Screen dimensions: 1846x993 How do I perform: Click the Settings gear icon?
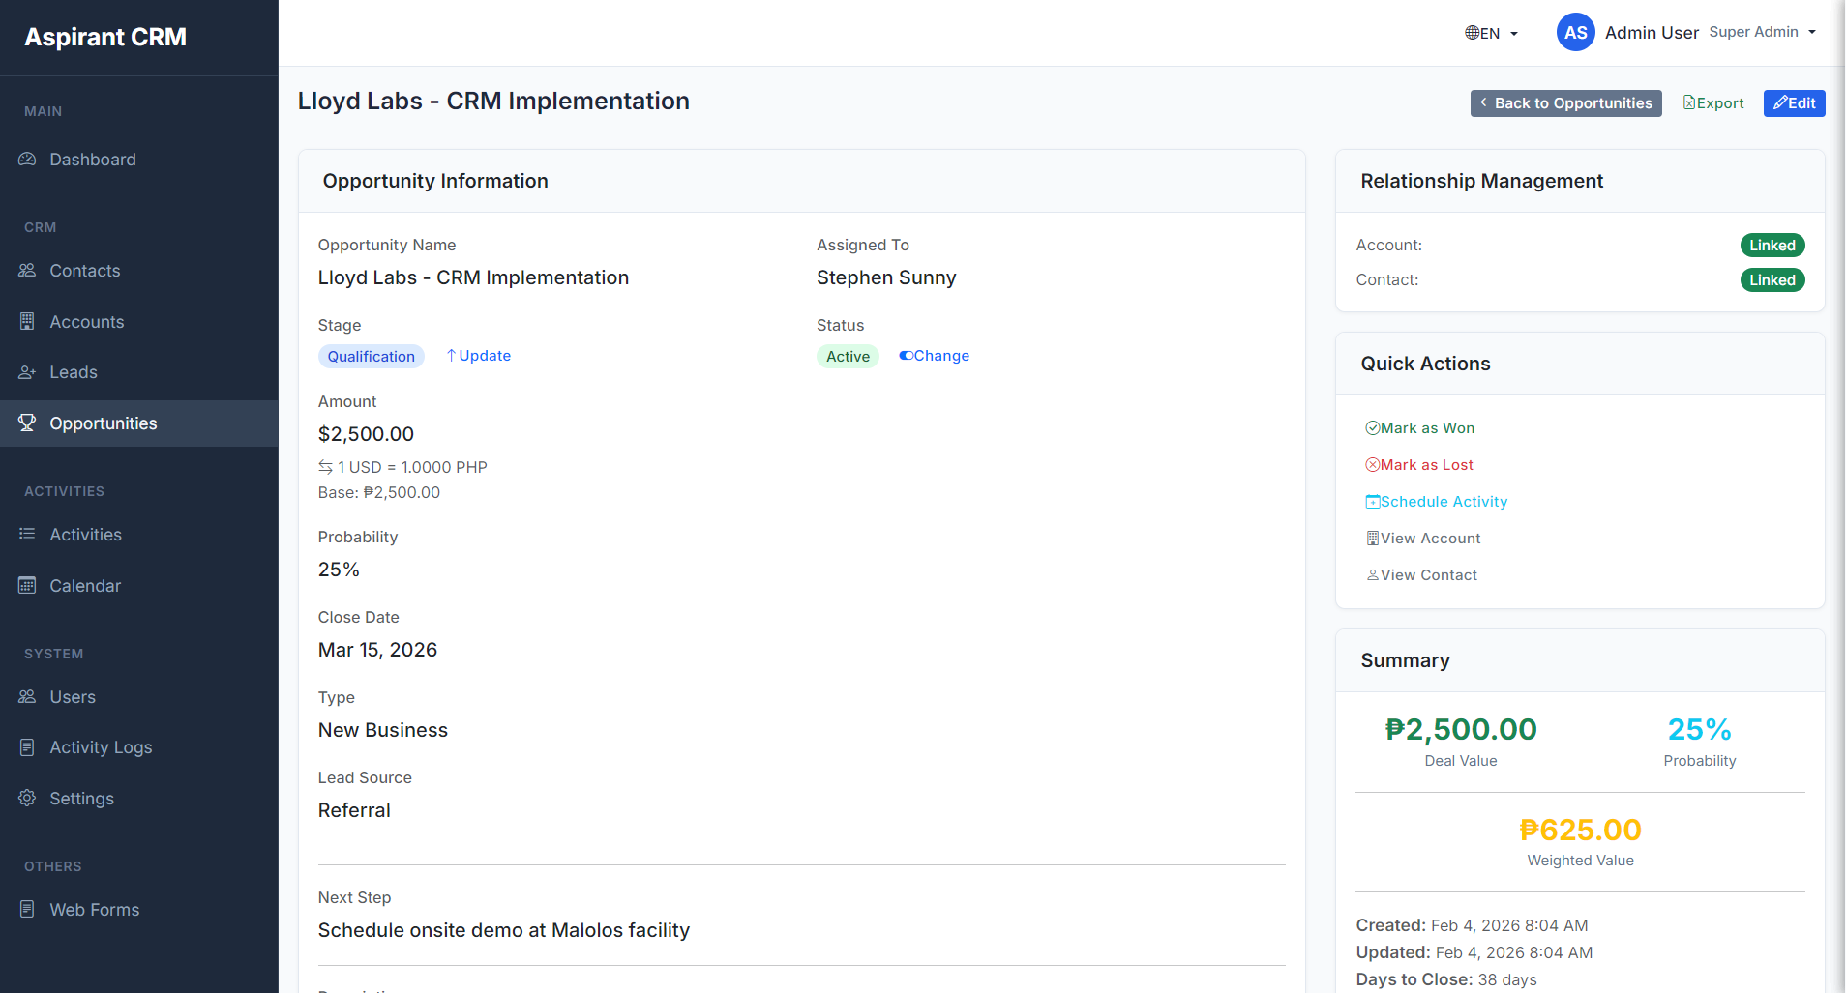(x=27, y=799)
